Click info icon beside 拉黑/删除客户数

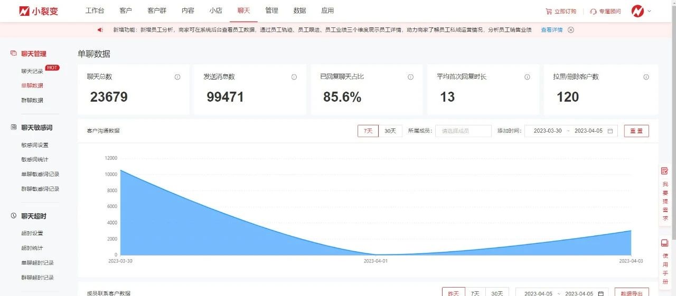point(646,77)
